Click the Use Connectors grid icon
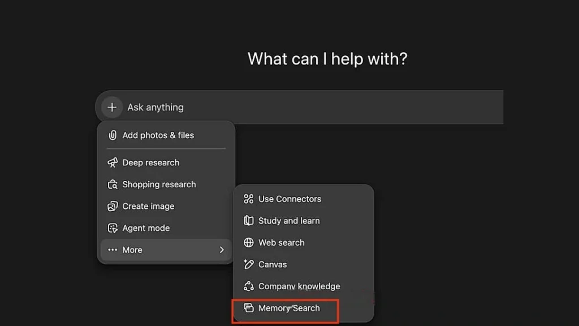 point(248,199)
